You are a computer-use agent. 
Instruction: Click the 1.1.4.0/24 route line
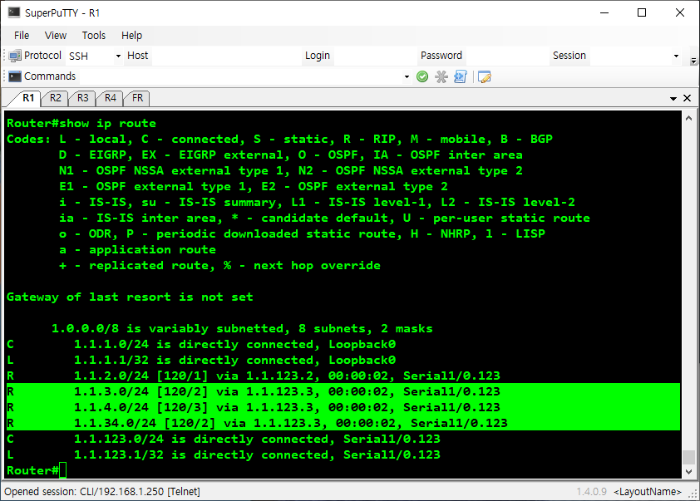click(x=343, y=407)
